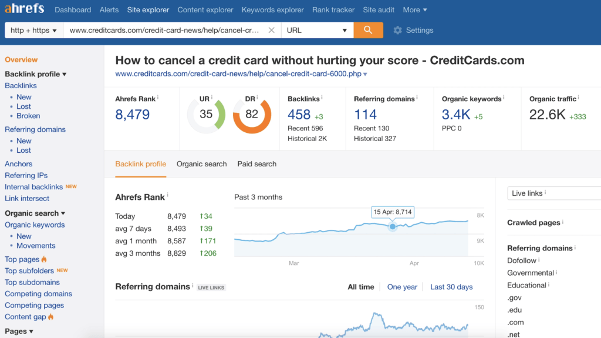Viewport: 601px width, 338px height.
Task: Show Referring domains for Last 30 days
Action: coord(451,287)
